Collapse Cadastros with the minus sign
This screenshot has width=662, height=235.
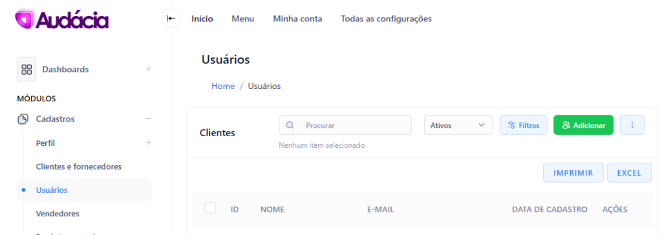(x=148, y=119)
